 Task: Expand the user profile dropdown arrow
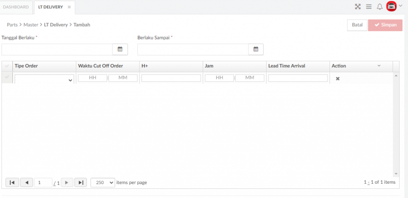click(400, 6)
